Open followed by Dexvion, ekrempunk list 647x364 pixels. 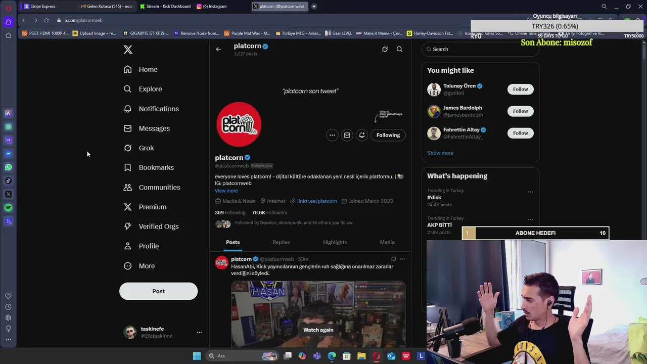[x=294, y=222]
